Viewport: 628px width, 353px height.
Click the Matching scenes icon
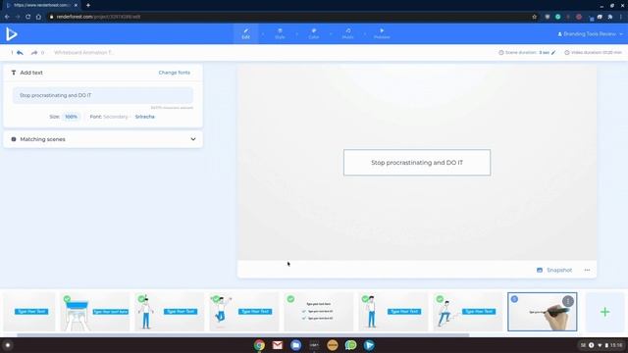pos(14,139)
